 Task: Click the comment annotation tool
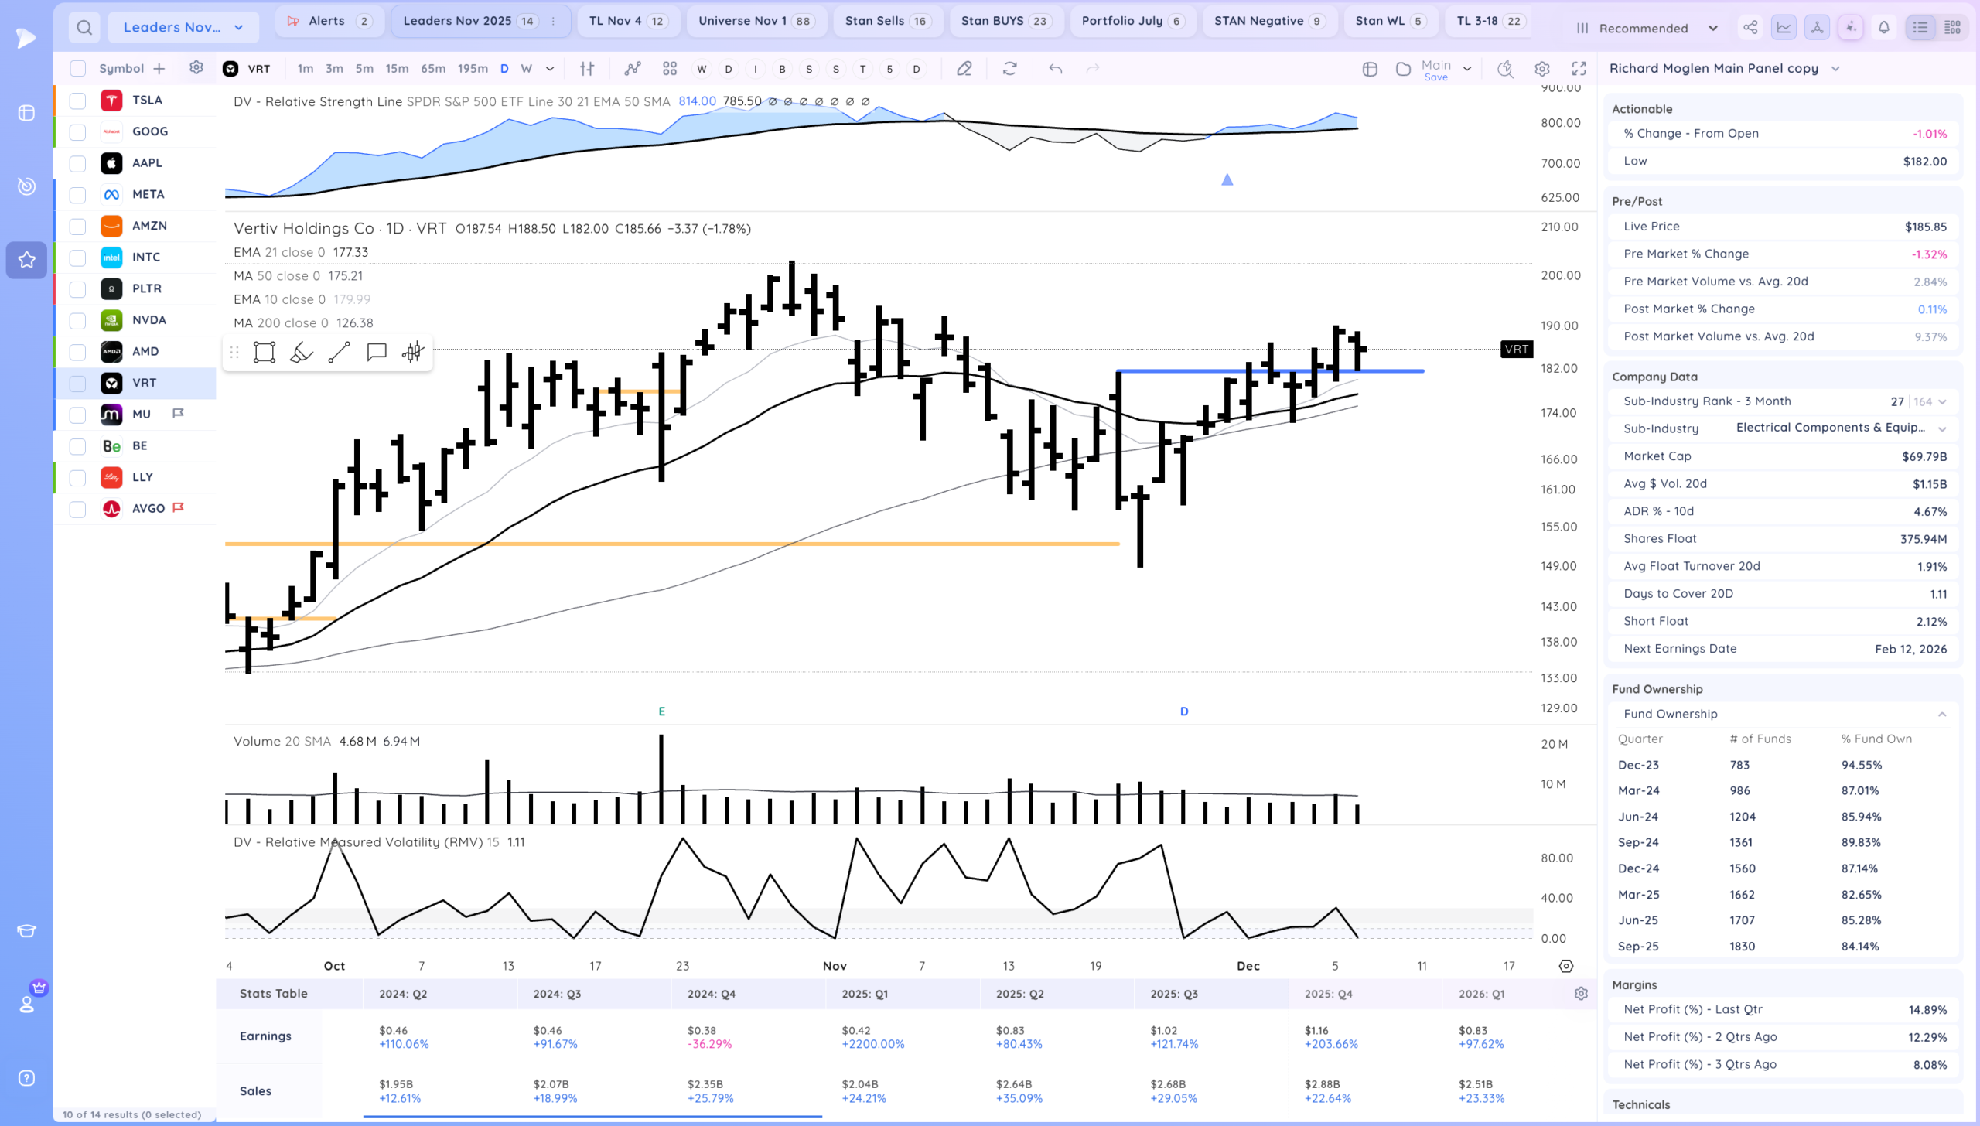point(377,353)
